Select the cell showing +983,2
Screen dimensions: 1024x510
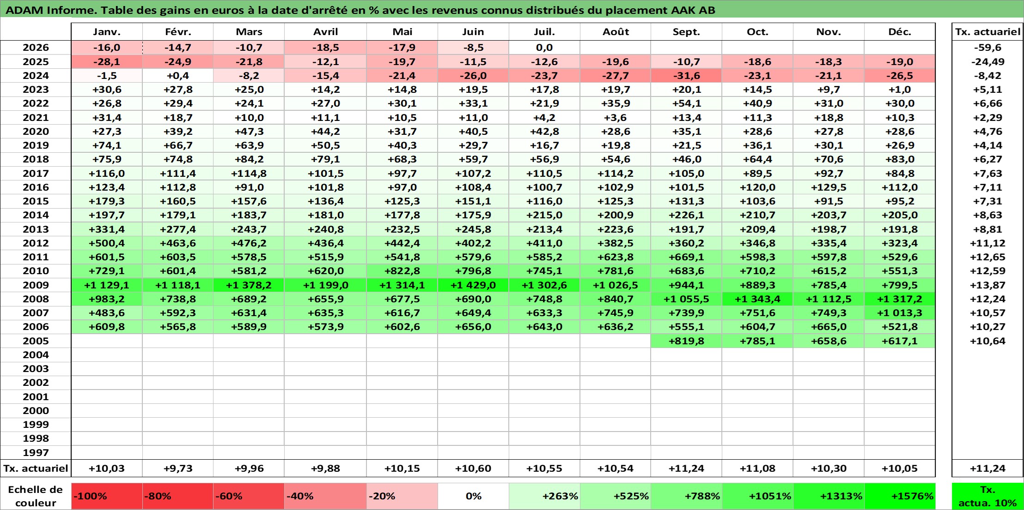107,299
